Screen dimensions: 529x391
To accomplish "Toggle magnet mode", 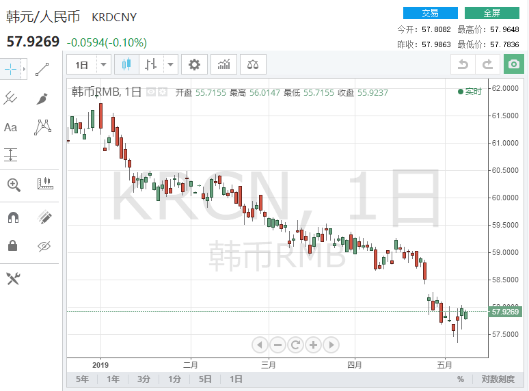I will click(x=13, y=217).
